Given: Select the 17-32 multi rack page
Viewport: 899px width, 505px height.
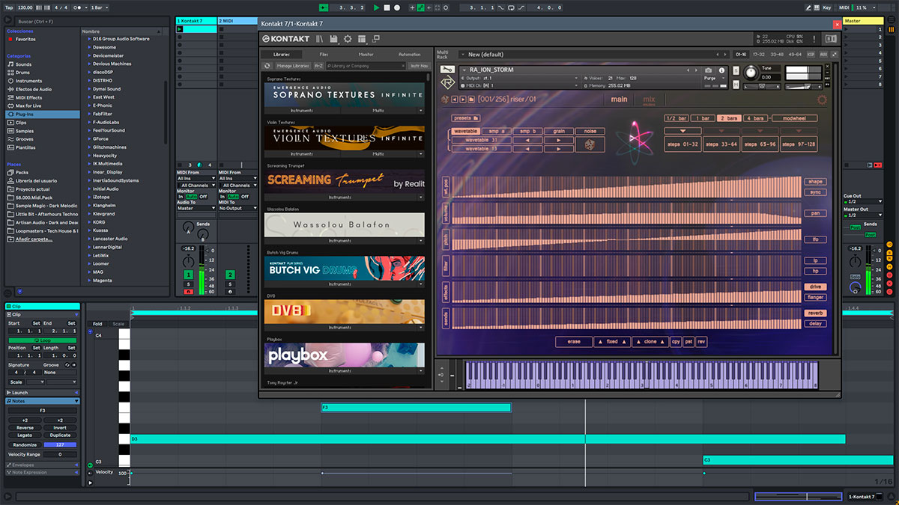Looking at the screenshot, I should pyautogui.click(x=759, y=55).
